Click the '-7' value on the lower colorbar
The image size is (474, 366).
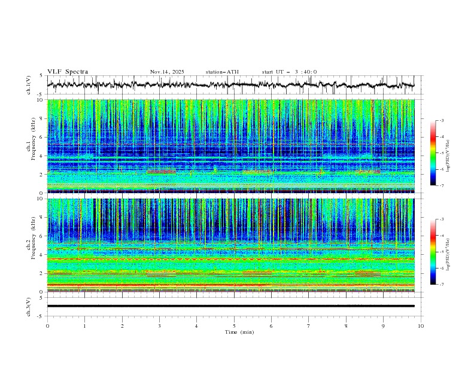click(x=441, y=284)
